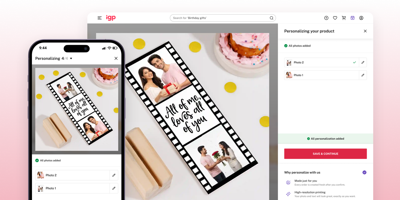
Task: Edit Photo 1 in the desktop panel
Action: [x=363, y=75]
